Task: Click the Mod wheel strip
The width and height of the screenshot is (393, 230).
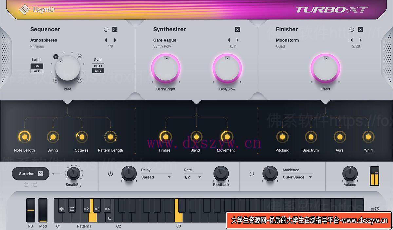Action: (x=43, y=210)
